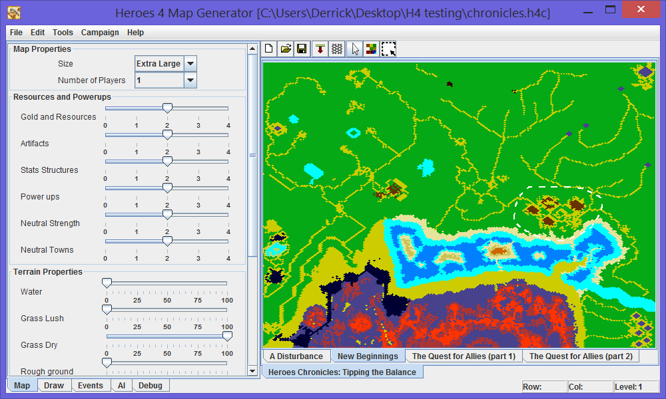The height and width of the screenshot is (399, 666).
Task: Click the application icon in title bar
Action: tap(14, 13)
